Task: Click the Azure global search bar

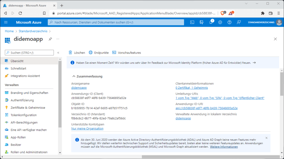Action: pyautogui.click(x=116, y=22)
